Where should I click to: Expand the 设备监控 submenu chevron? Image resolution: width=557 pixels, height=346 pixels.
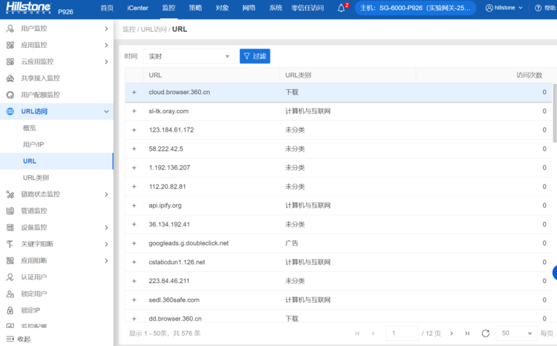[x=106, y=227]
